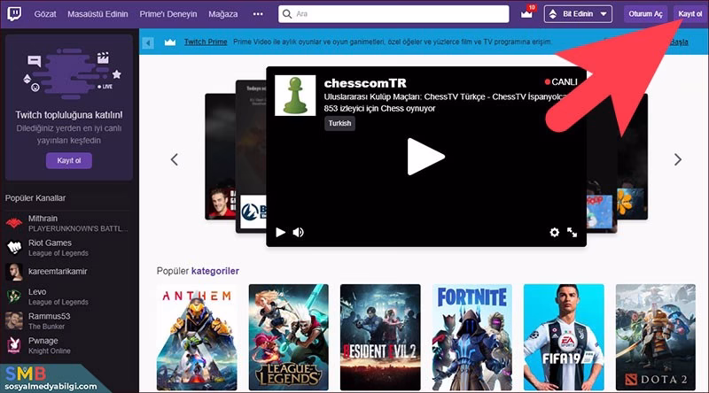Click the Turkish language tag
709x393 pixels.
point(339,123)
